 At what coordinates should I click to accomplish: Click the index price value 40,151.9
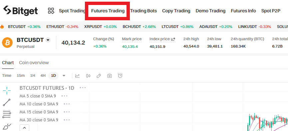click(157, 47)
